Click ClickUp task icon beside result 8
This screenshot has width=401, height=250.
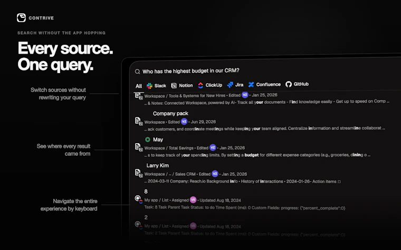(138, 199)
